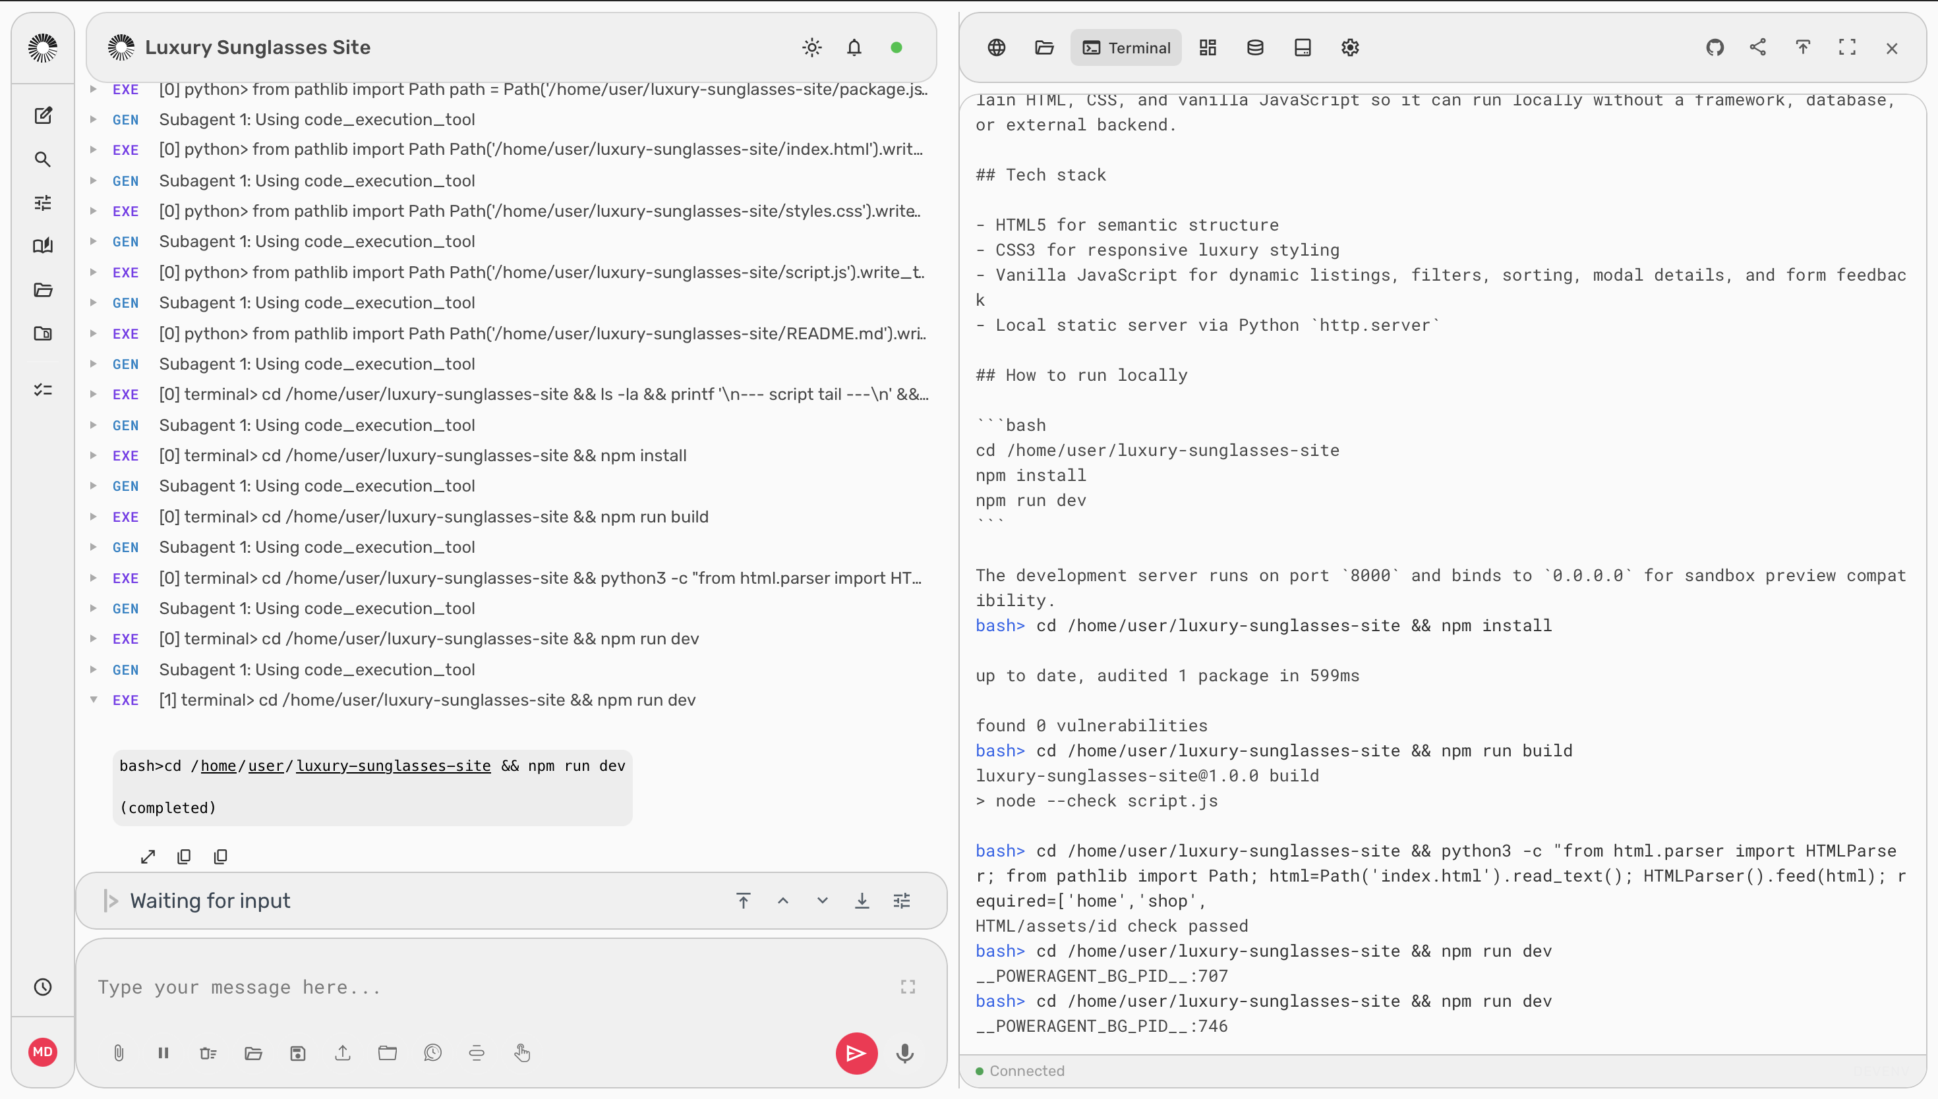The image size is (1938, 1099).
Task: Start voice input with microphone icon
Action: pyautogui.click(x=905, y=1053)
